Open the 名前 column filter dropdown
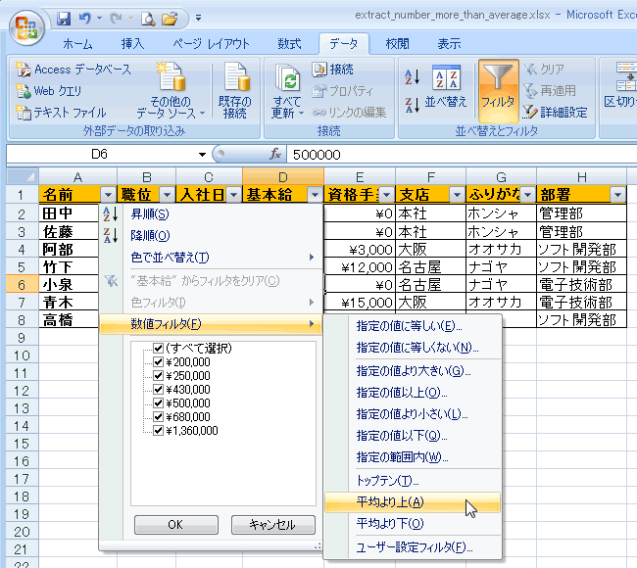This screenshot has height=568, width=637. [108, 195]
